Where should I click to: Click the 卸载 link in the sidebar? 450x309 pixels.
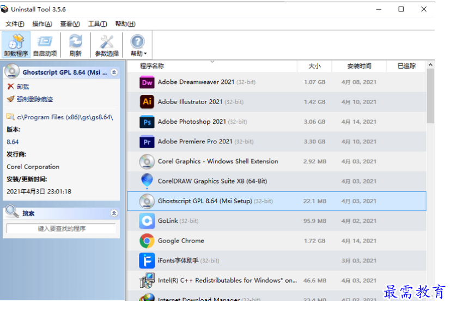(23, 87)
